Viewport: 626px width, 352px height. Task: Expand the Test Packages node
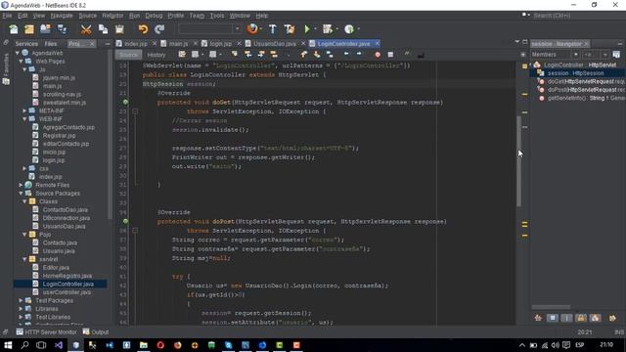tap(21, 300)
